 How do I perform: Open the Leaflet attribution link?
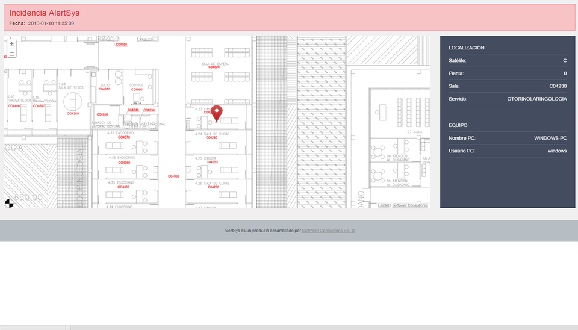click(x=383, y=205)
